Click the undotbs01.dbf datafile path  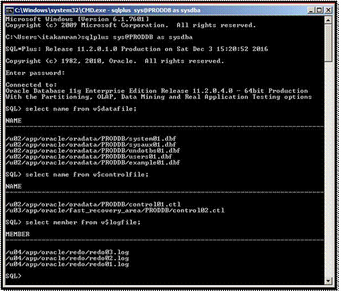point(93,151)
